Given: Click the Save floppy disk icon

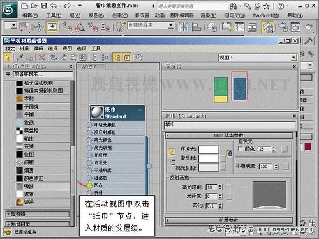Looking at the screenshot, I should click(x=43, y=6).
